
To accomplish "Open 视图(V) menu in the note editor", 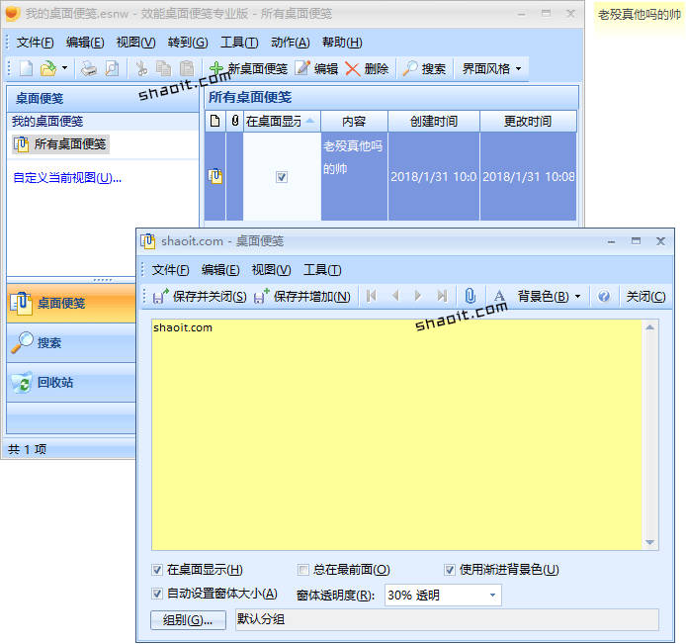I will pyautogui.click(x=271, y=270).
